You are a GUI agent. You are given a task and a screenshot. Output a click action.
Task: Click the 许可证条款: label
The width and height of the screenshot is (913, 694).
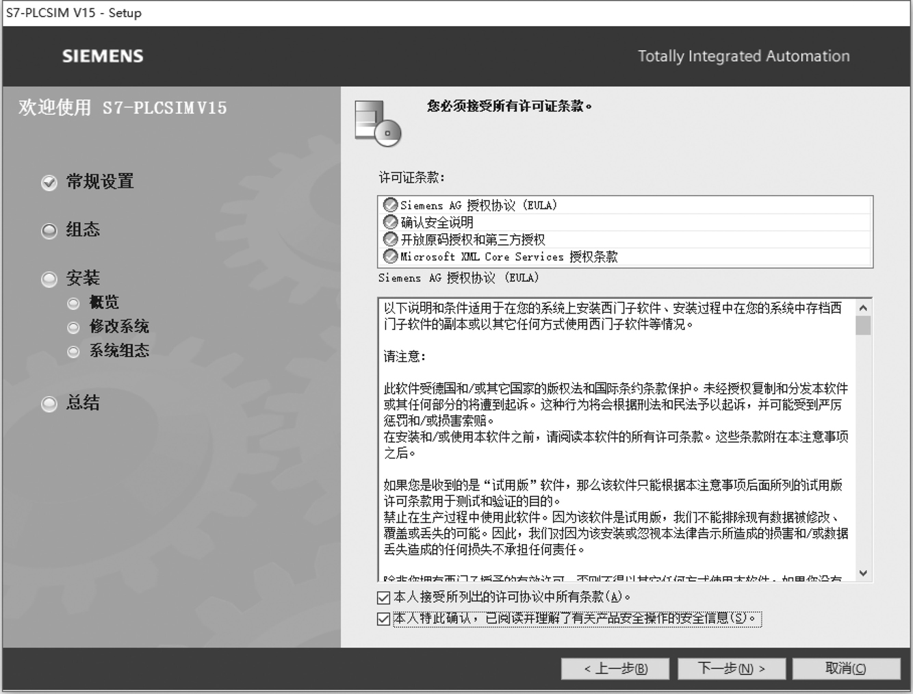pyautogui.click(x=412, y=177)
